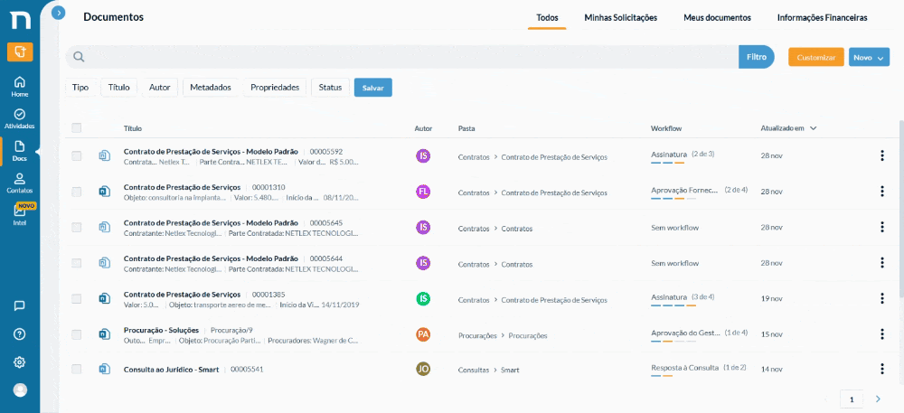Open the Intel sidebar icon marked NOVO
The image size is (904, 413).
pyautogui.click(x=20, y=215)
